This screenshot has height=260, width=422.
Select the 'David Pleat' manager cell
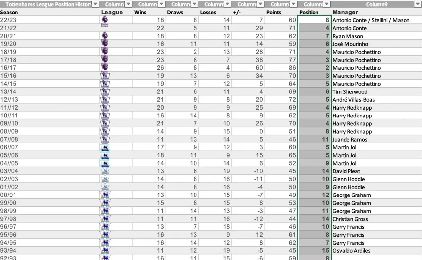[x=376, y=171]
